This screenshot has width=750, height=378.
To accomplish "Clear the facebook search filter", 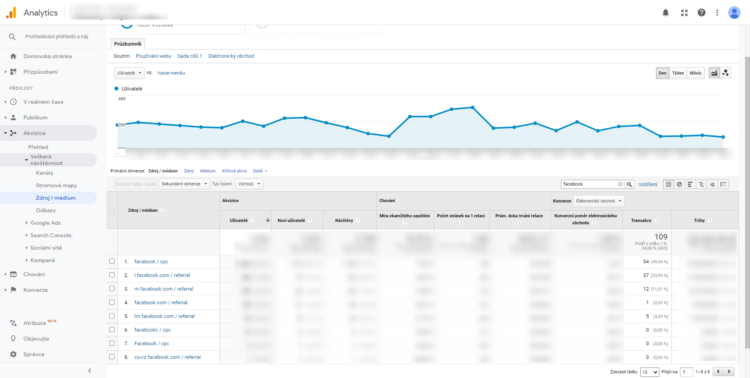I will tap(620, 184).
